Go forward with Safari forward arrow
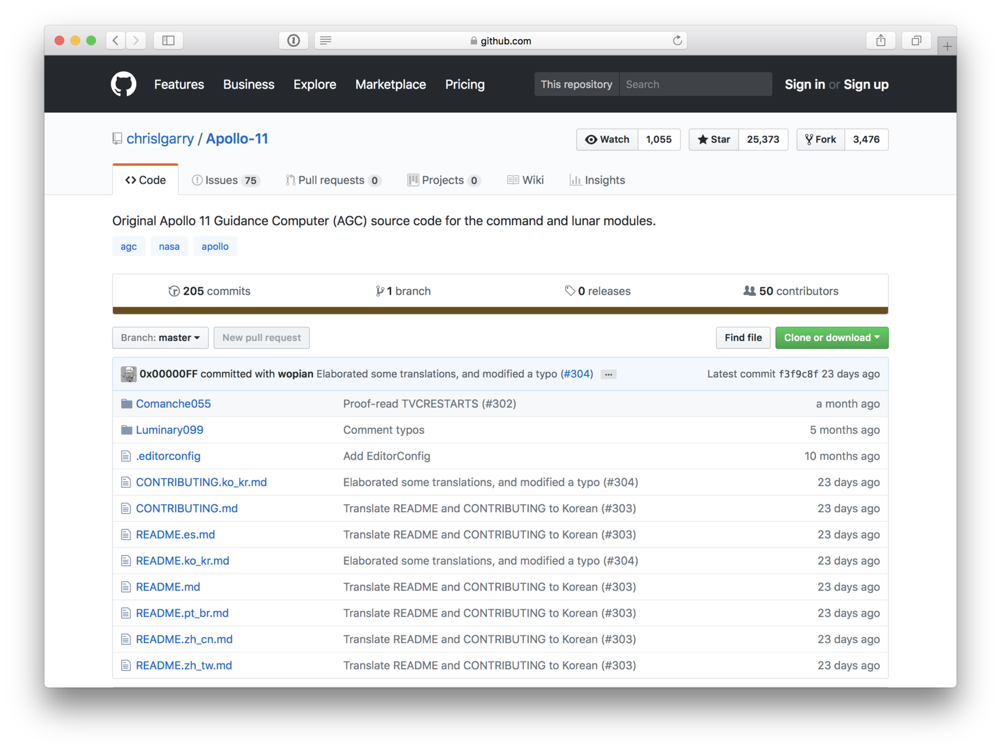The width and height of the screenshot is (1001, 751). click(x=136, y=40)
